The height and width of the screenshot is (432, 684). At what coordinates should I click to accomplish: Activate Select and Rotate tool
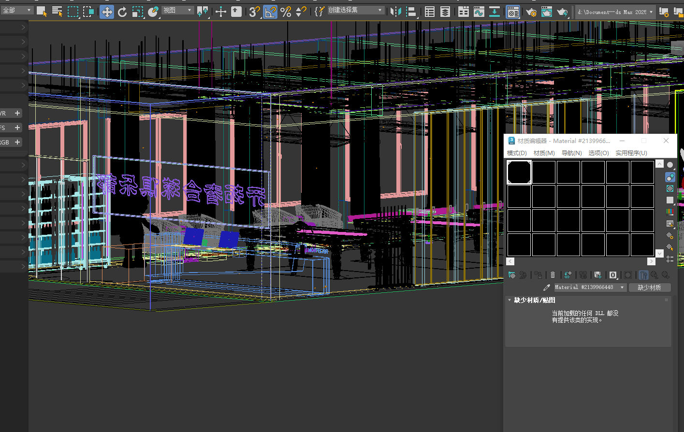pyautogui.click(x=122, y=12)
